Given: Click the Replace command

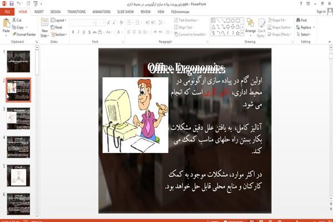Looking at the screenshot, I should point(304,27).
